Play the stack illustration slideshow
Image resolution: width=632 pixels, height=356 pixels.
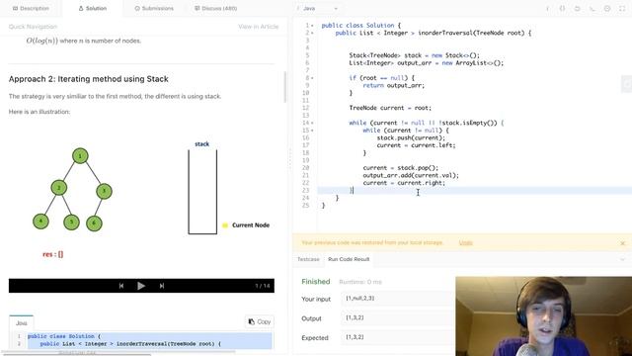[141, 286]
